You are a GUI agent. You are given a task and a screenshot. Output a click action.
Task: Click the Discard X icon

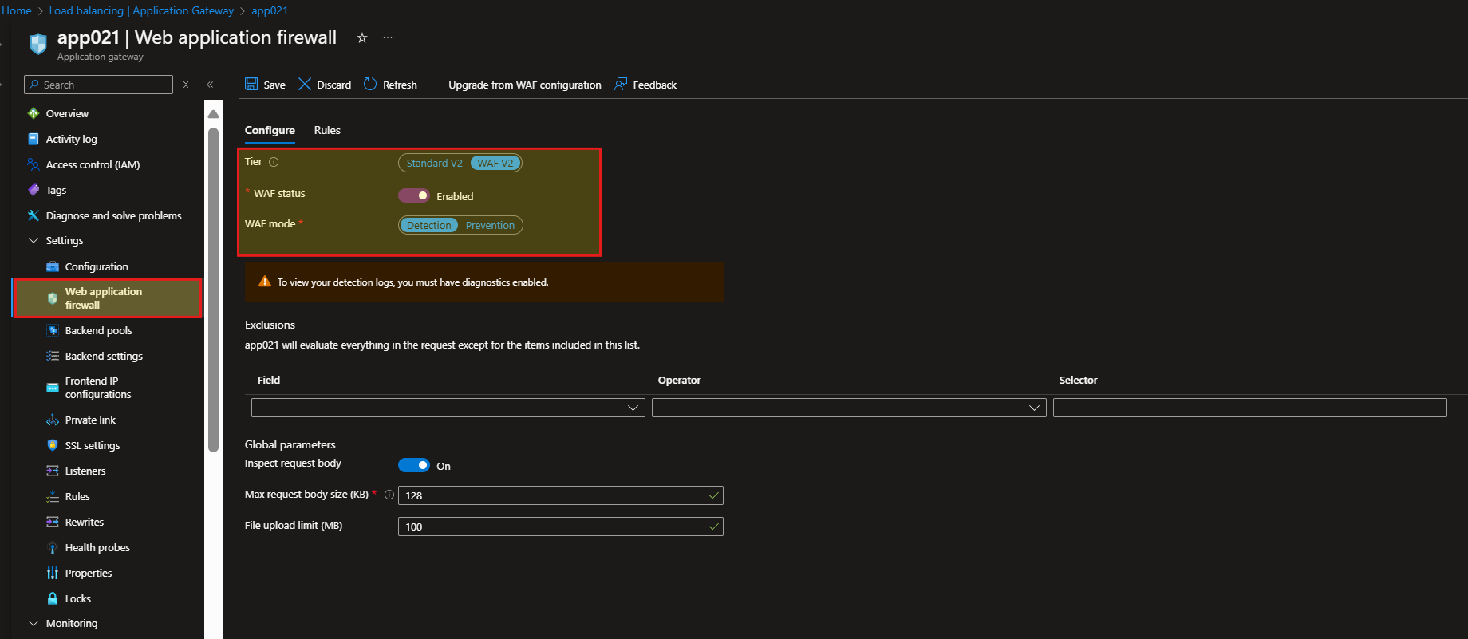(x=305, y=84)
